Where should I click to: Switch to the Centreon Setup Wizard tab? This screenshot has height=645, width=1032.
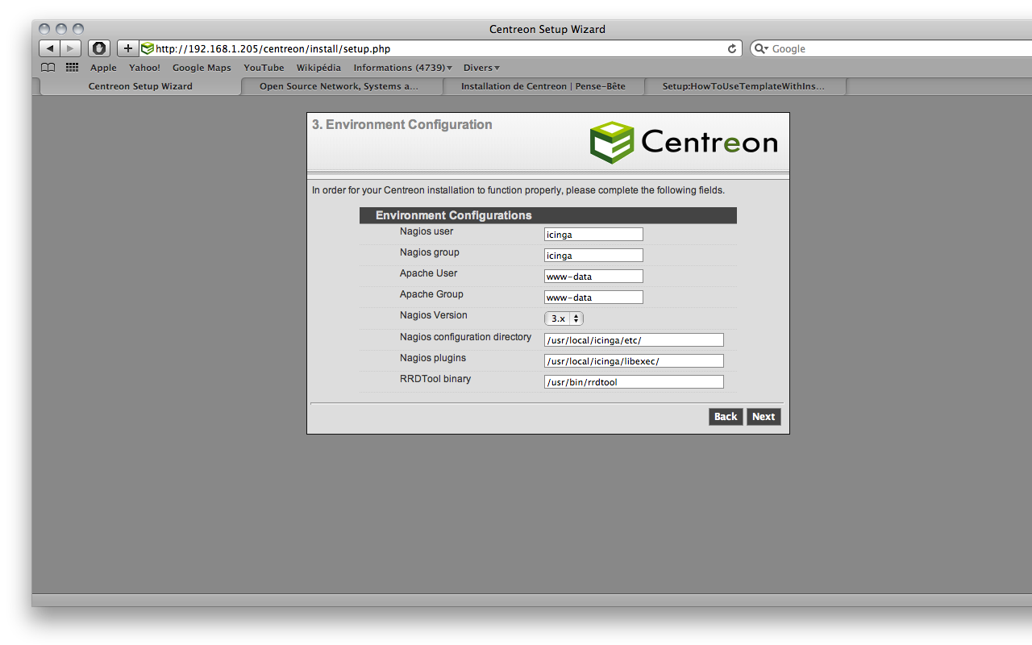(x=140, y=86)
